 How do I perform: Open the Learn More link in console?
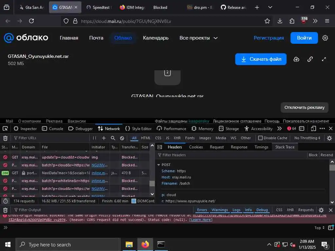[201, 220]
